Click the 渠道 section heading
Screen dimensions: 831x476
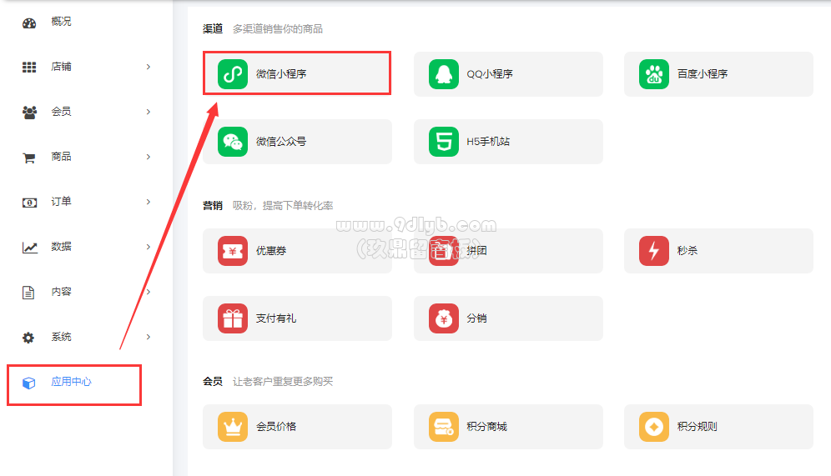pyautogui.click(x=213, y=29)
